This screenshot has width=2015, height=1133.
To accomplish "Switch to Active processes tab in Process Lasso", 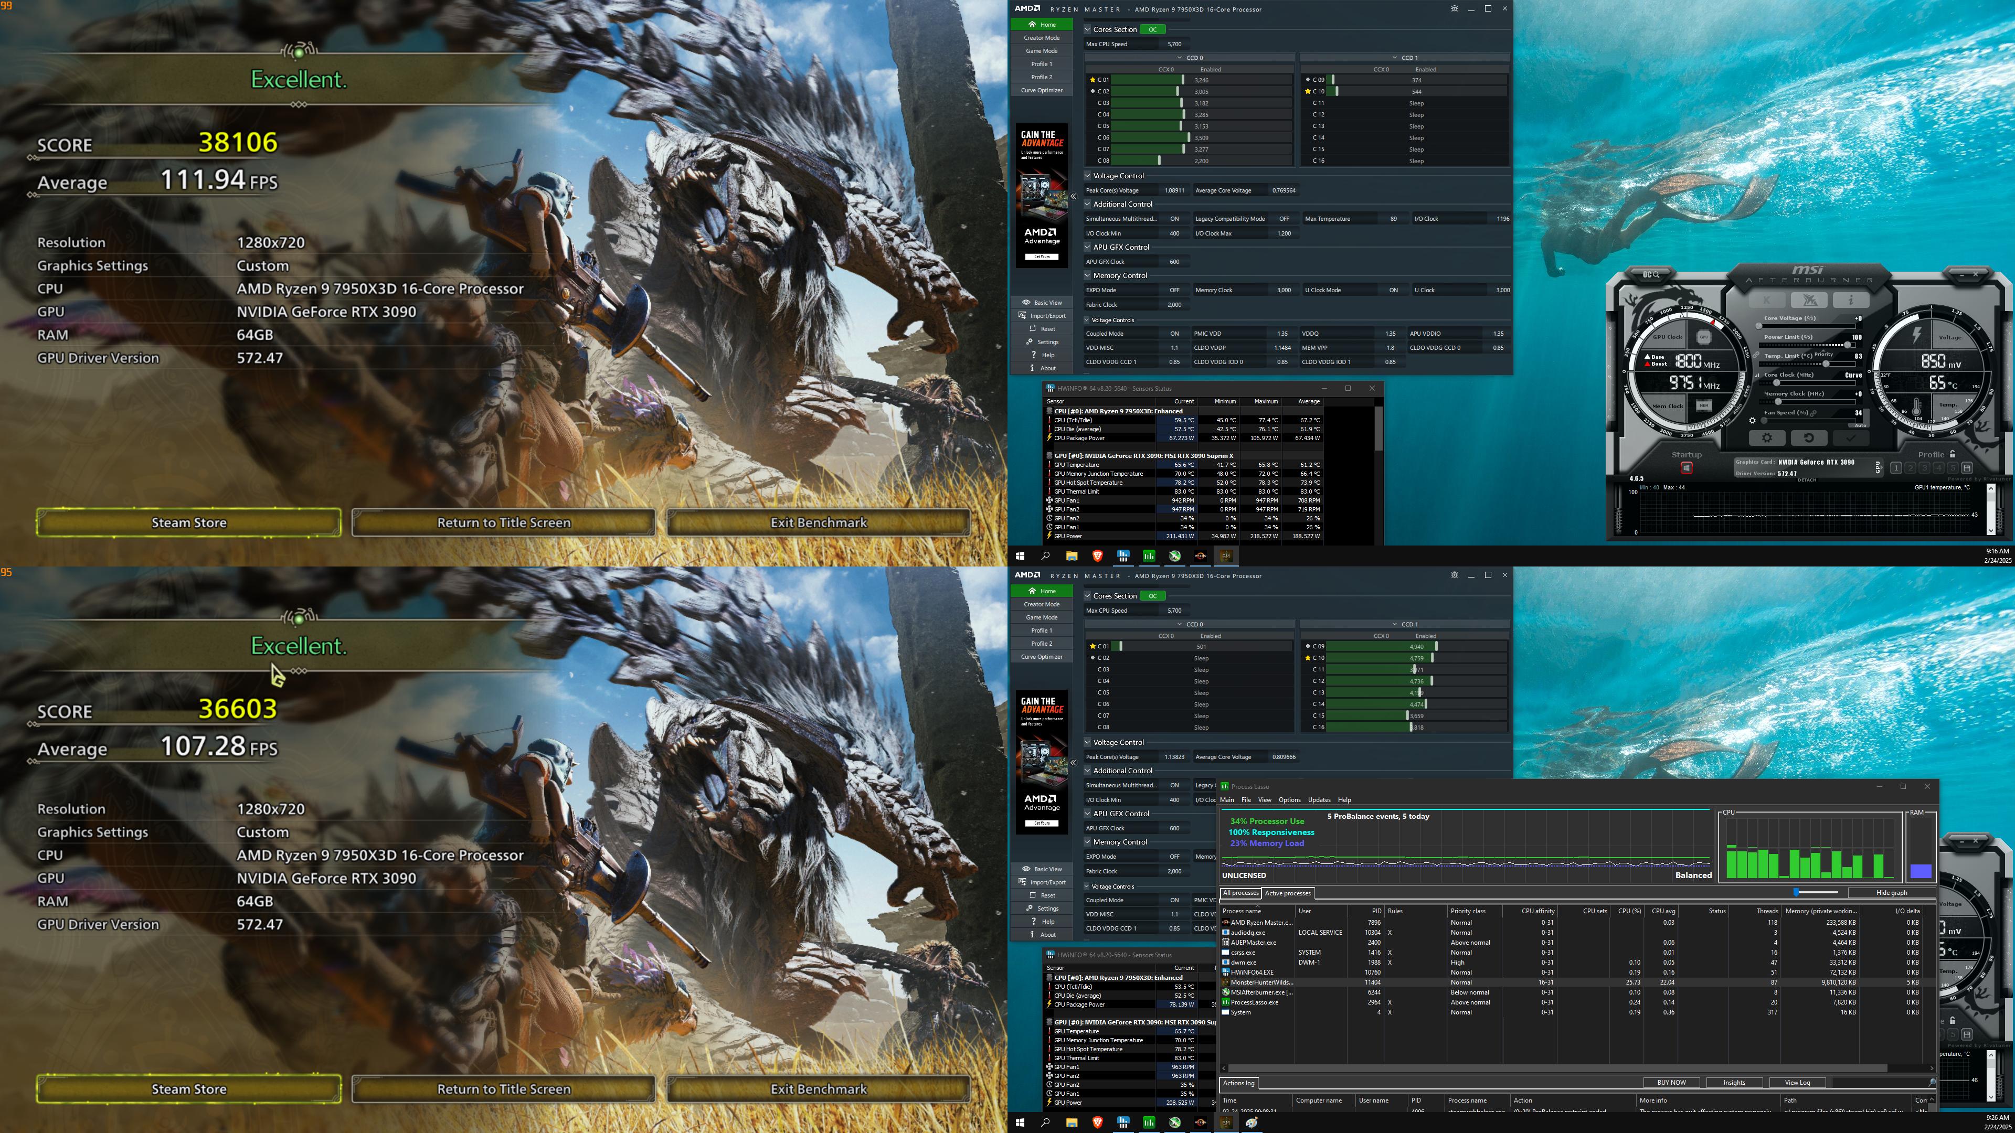I will click(1288, 893).
